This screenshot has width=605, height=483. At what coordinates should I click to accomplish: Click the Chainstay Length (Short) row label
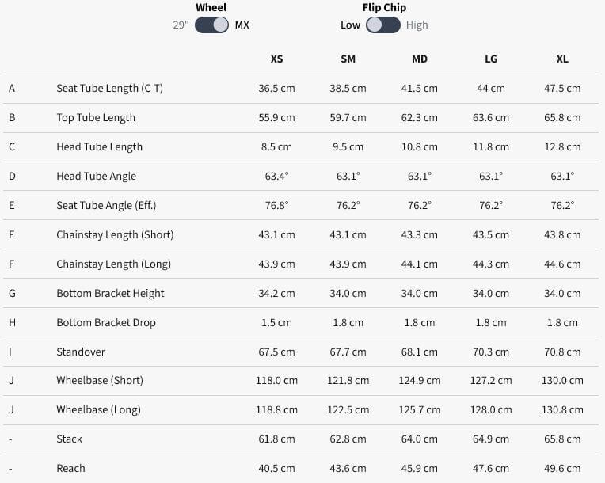coord(115,235)
